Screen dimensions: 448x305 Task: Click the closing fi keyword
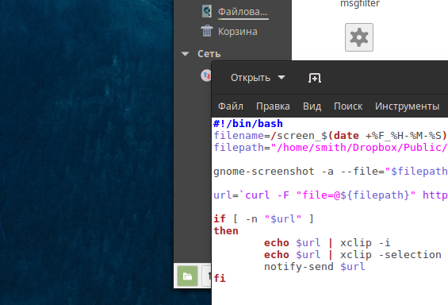tap(220, 278)
